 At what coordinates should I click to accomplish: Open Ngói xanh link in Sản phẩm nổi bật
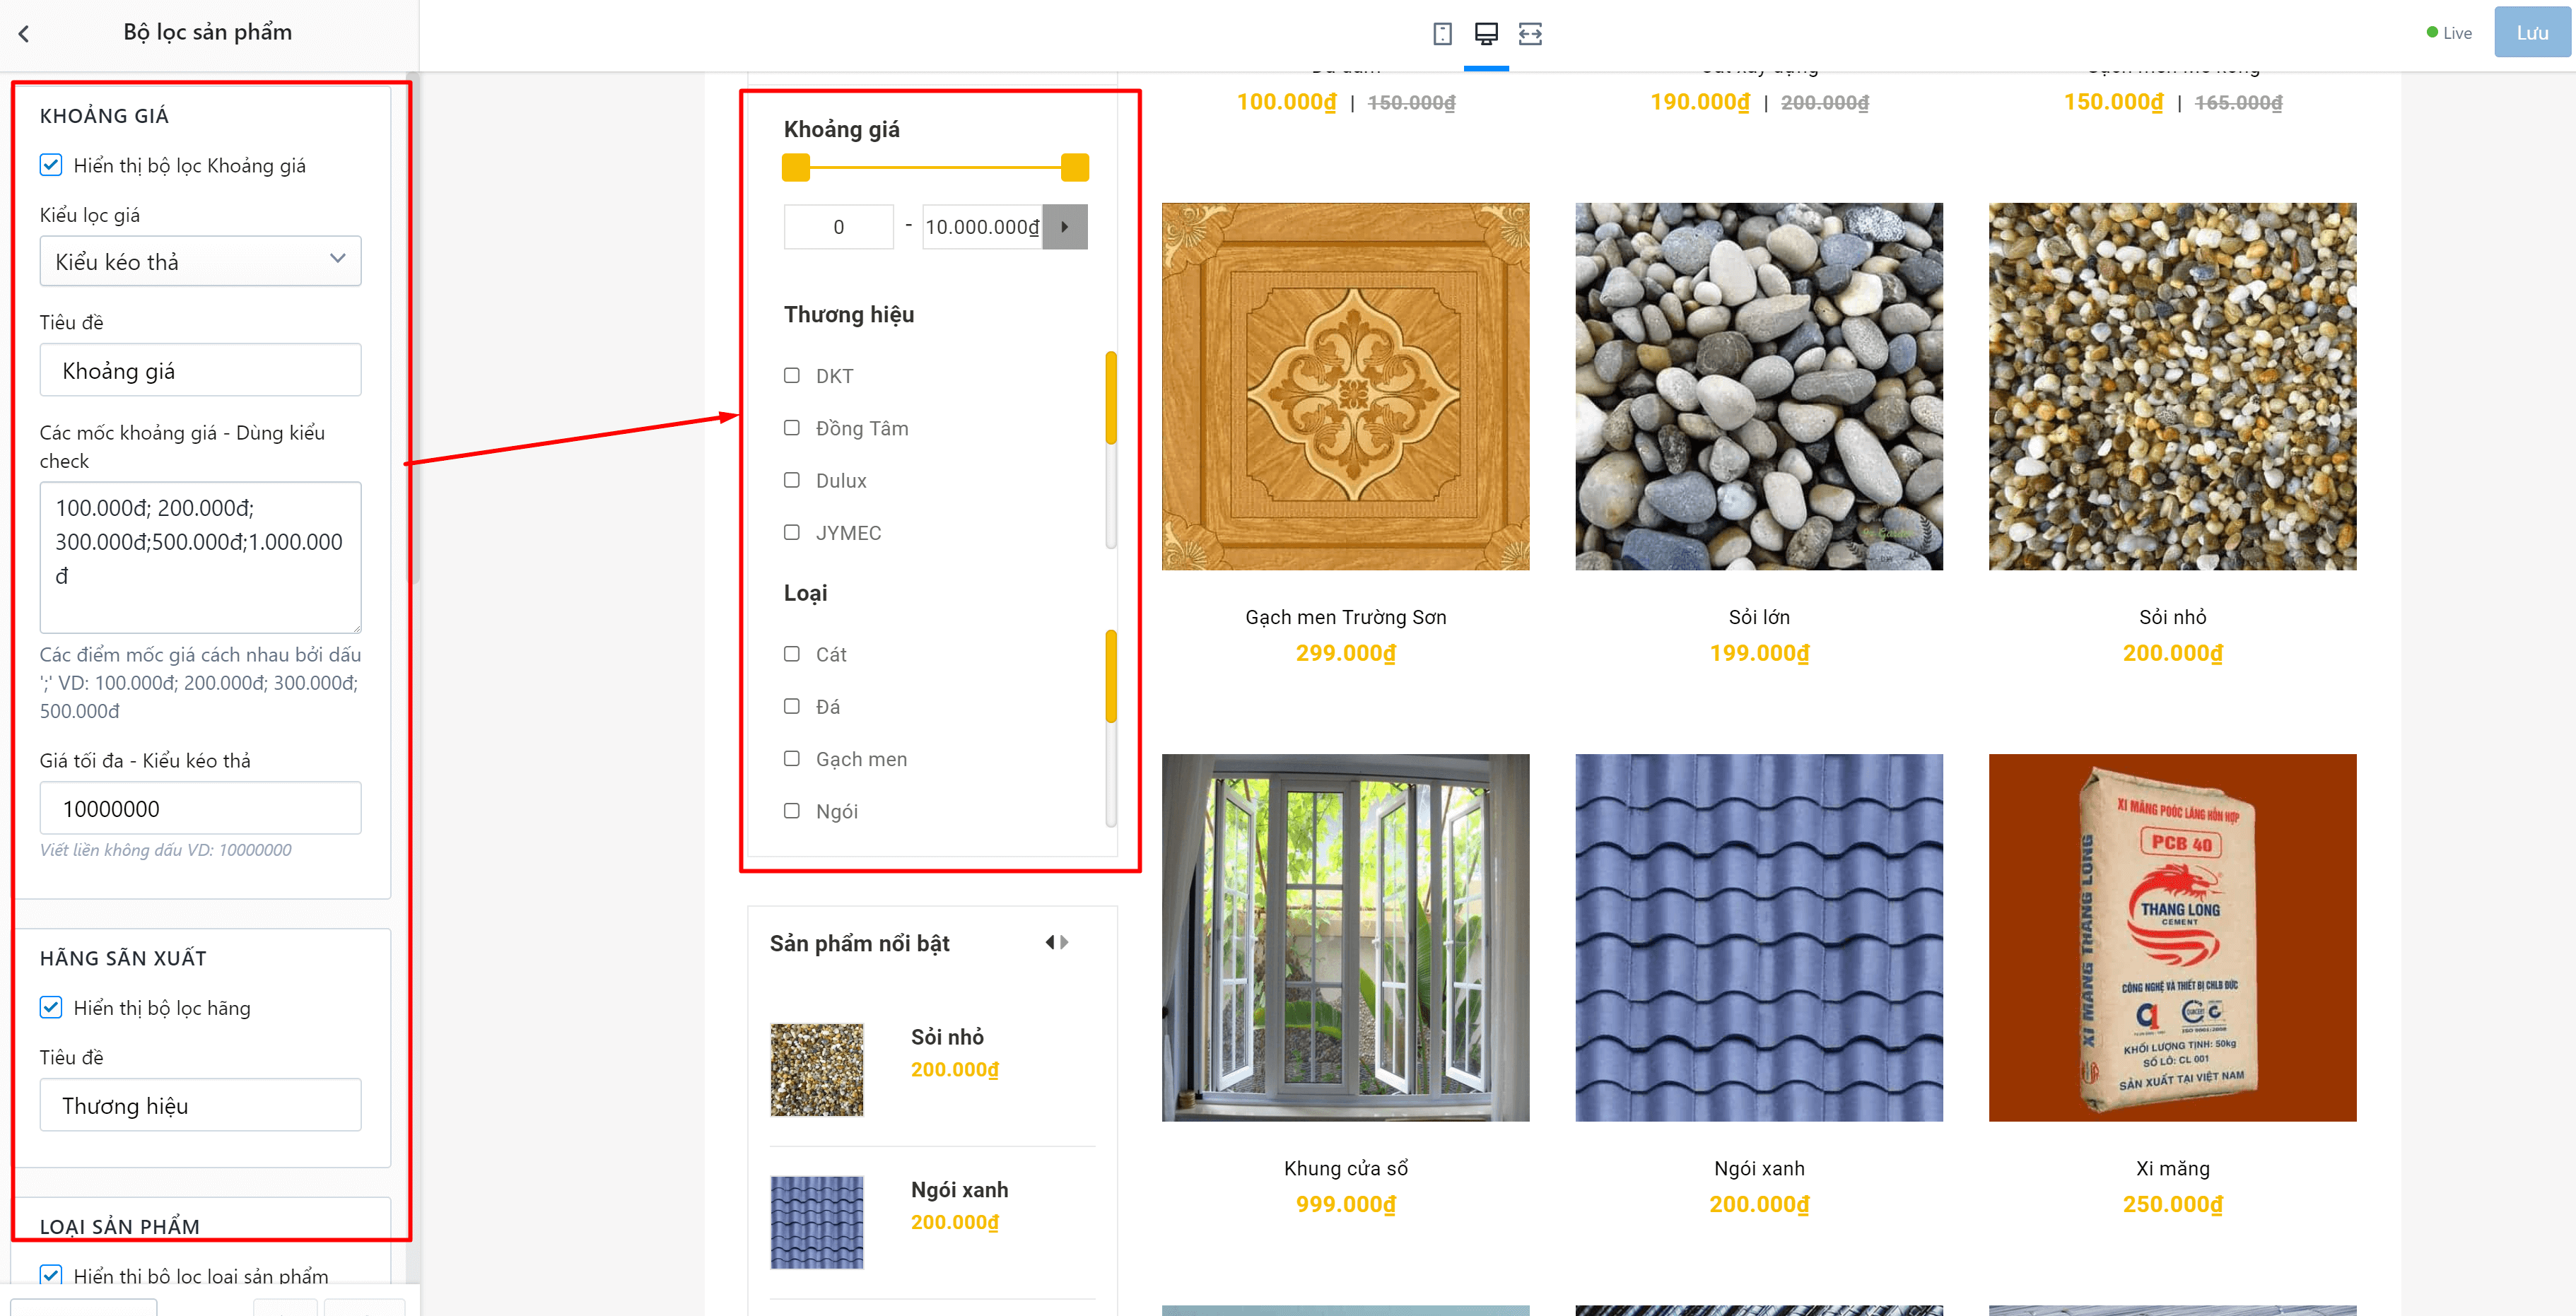(959, 1190)
